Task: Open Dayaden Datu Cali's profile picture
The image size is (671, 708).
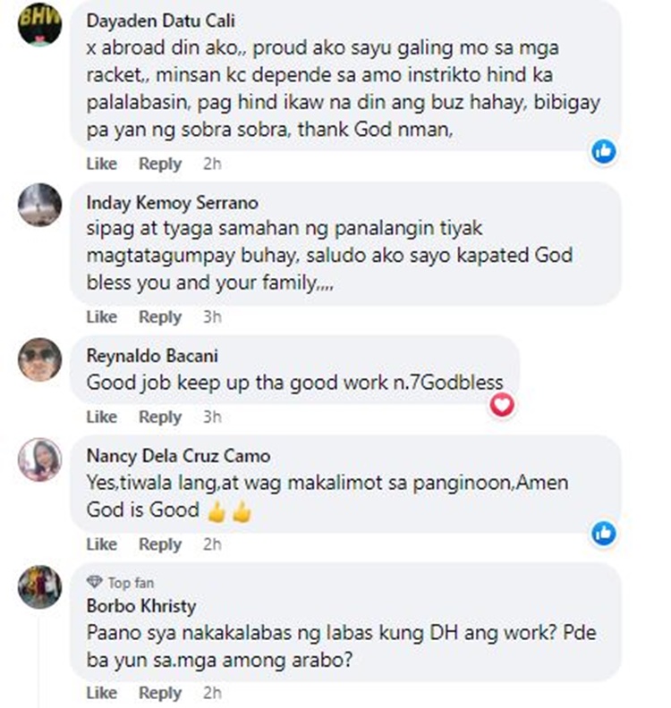Action: (x=39, y=24)
